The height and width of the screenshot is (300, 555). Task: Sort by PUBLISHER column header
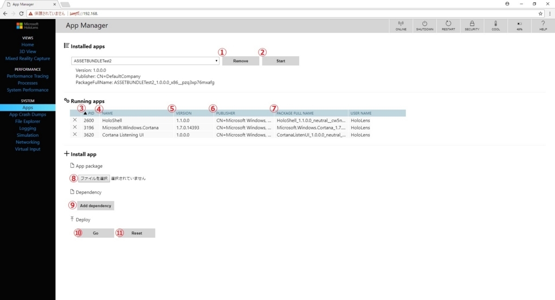tap(225, 114)
